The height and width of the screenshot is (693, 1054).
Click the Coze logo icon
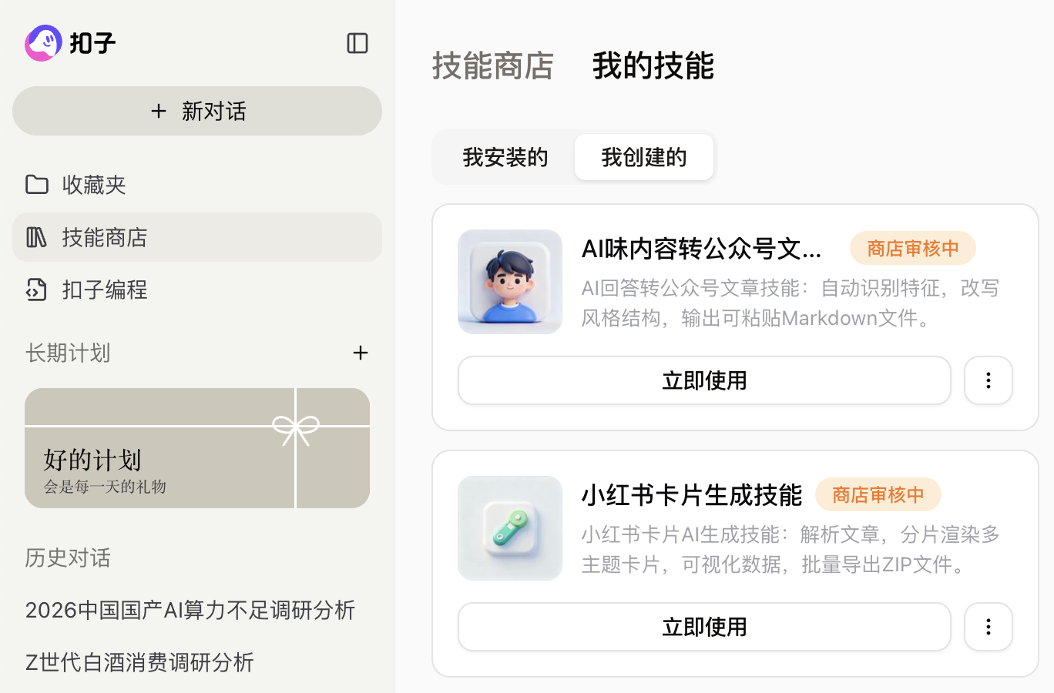(43, 43)
